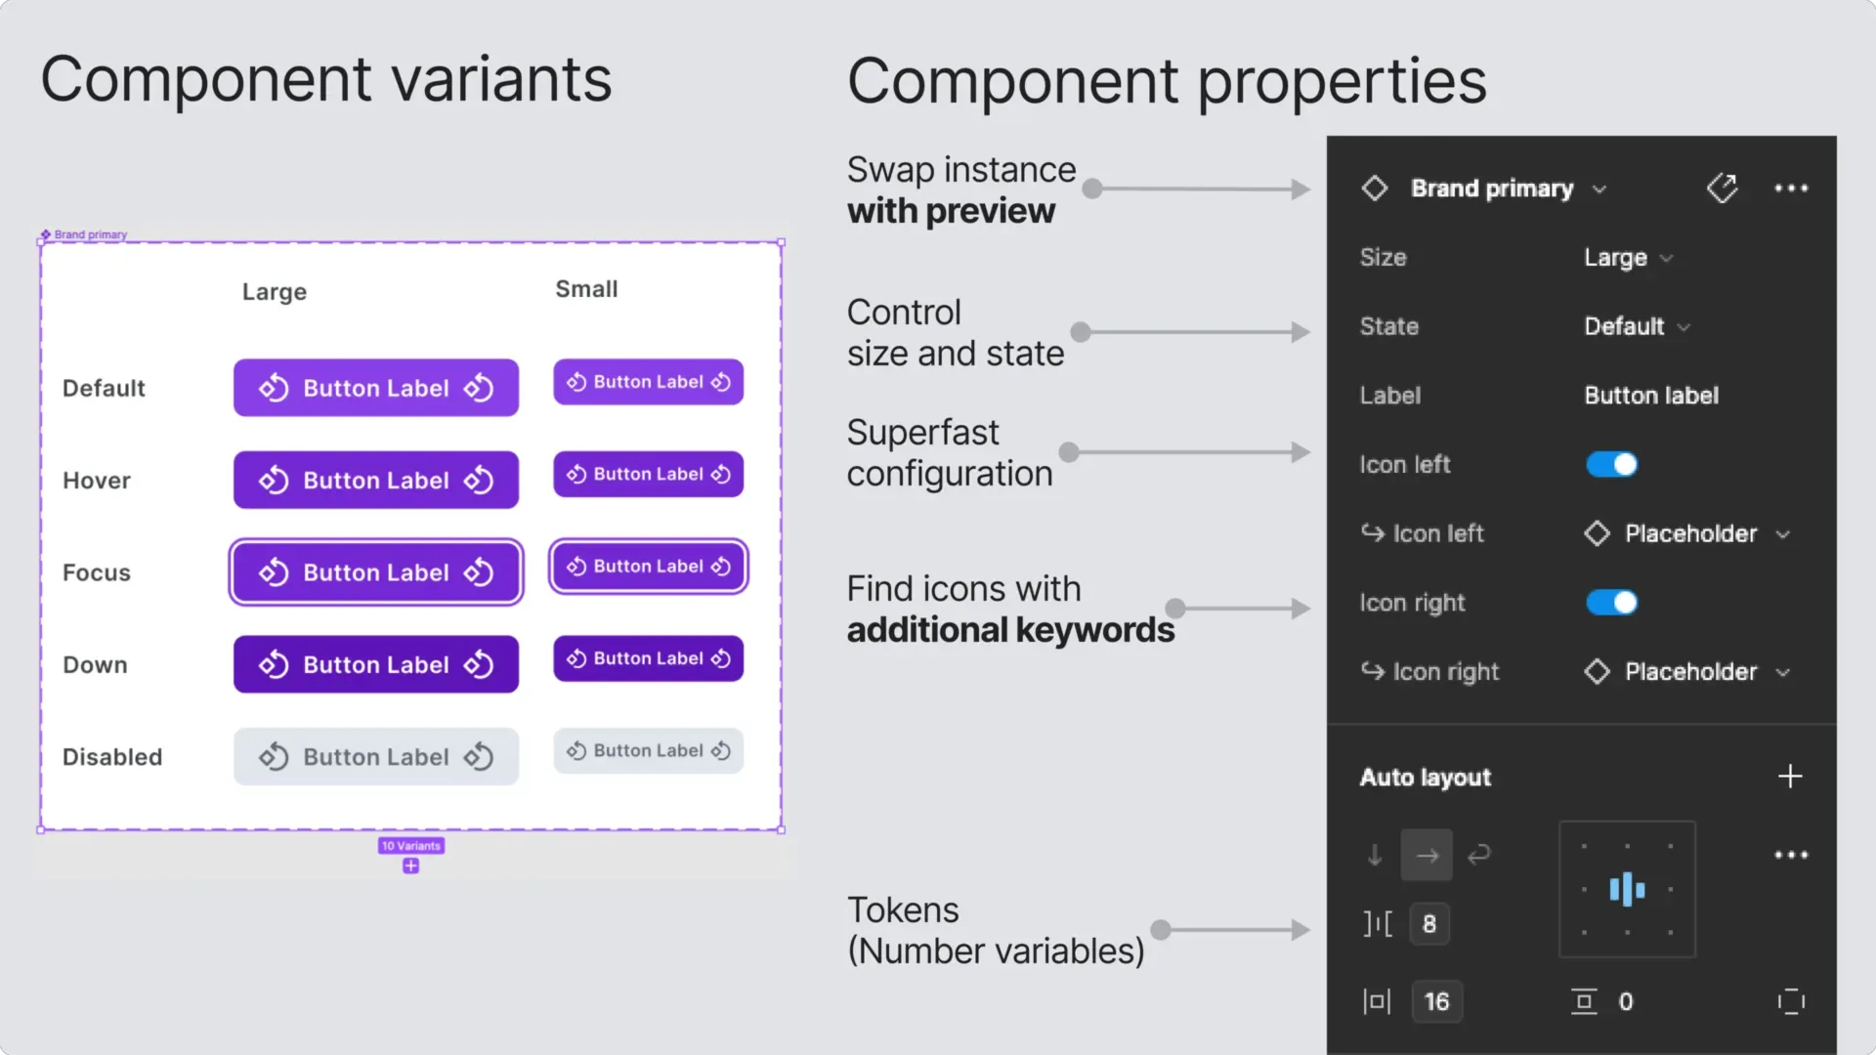Click the Down row label
1876x1055 pixels.
tap(95, 665)
